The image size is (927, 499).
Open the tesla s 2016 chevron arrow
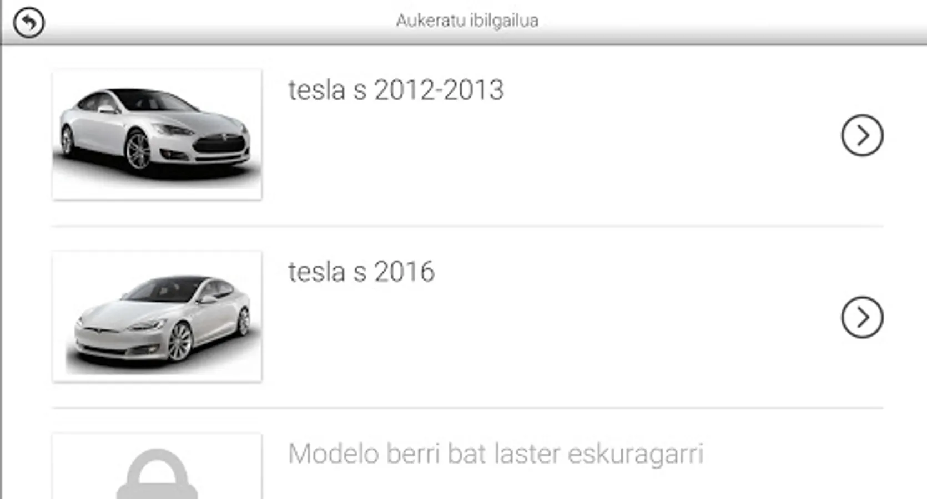[x=862, y=317]
